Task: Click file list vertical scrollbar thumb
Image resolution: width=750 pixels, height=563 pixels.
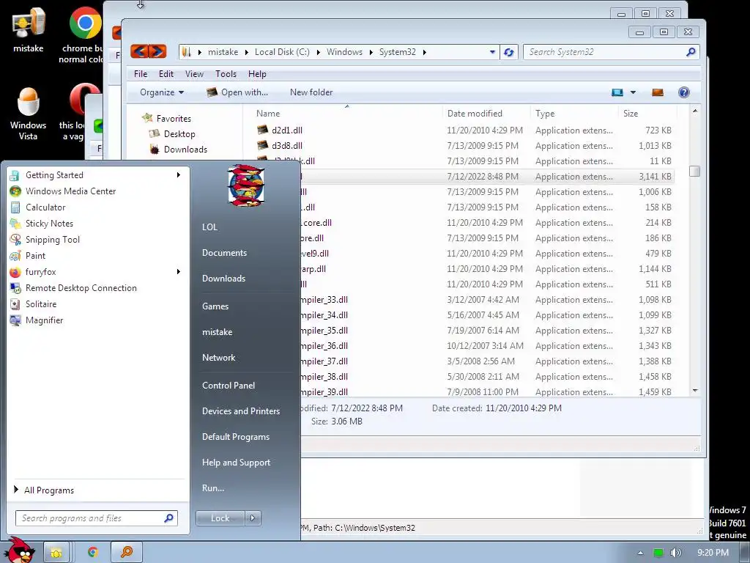Action: click(695, 171)
